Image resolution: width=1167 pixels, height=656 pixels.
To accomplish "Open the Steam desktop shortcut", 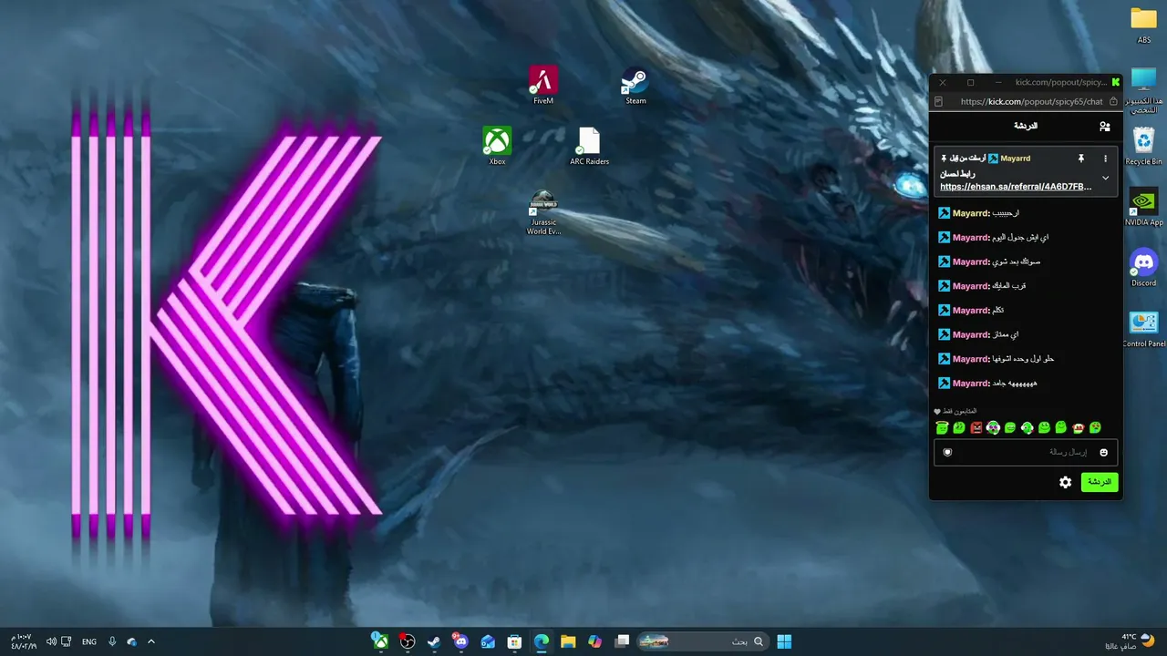I will coord(635,85).
